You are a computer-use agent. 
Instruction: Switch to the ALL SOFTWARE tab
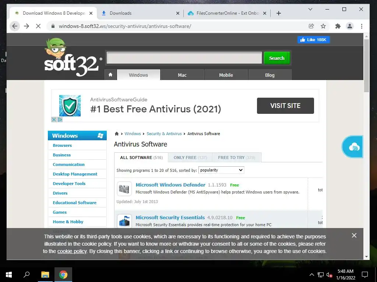141,158
